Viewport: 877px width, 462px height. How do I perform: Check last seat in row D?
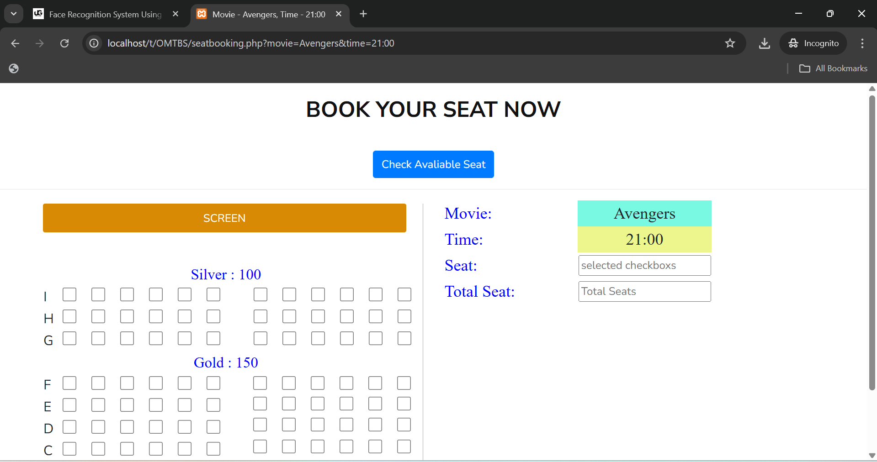pyautogui.click(x=404, y=425)
